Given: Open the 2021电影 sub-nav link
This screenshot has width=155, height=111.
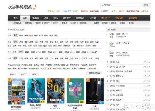Looking at the screenshot, I should [x=17, y=23].
